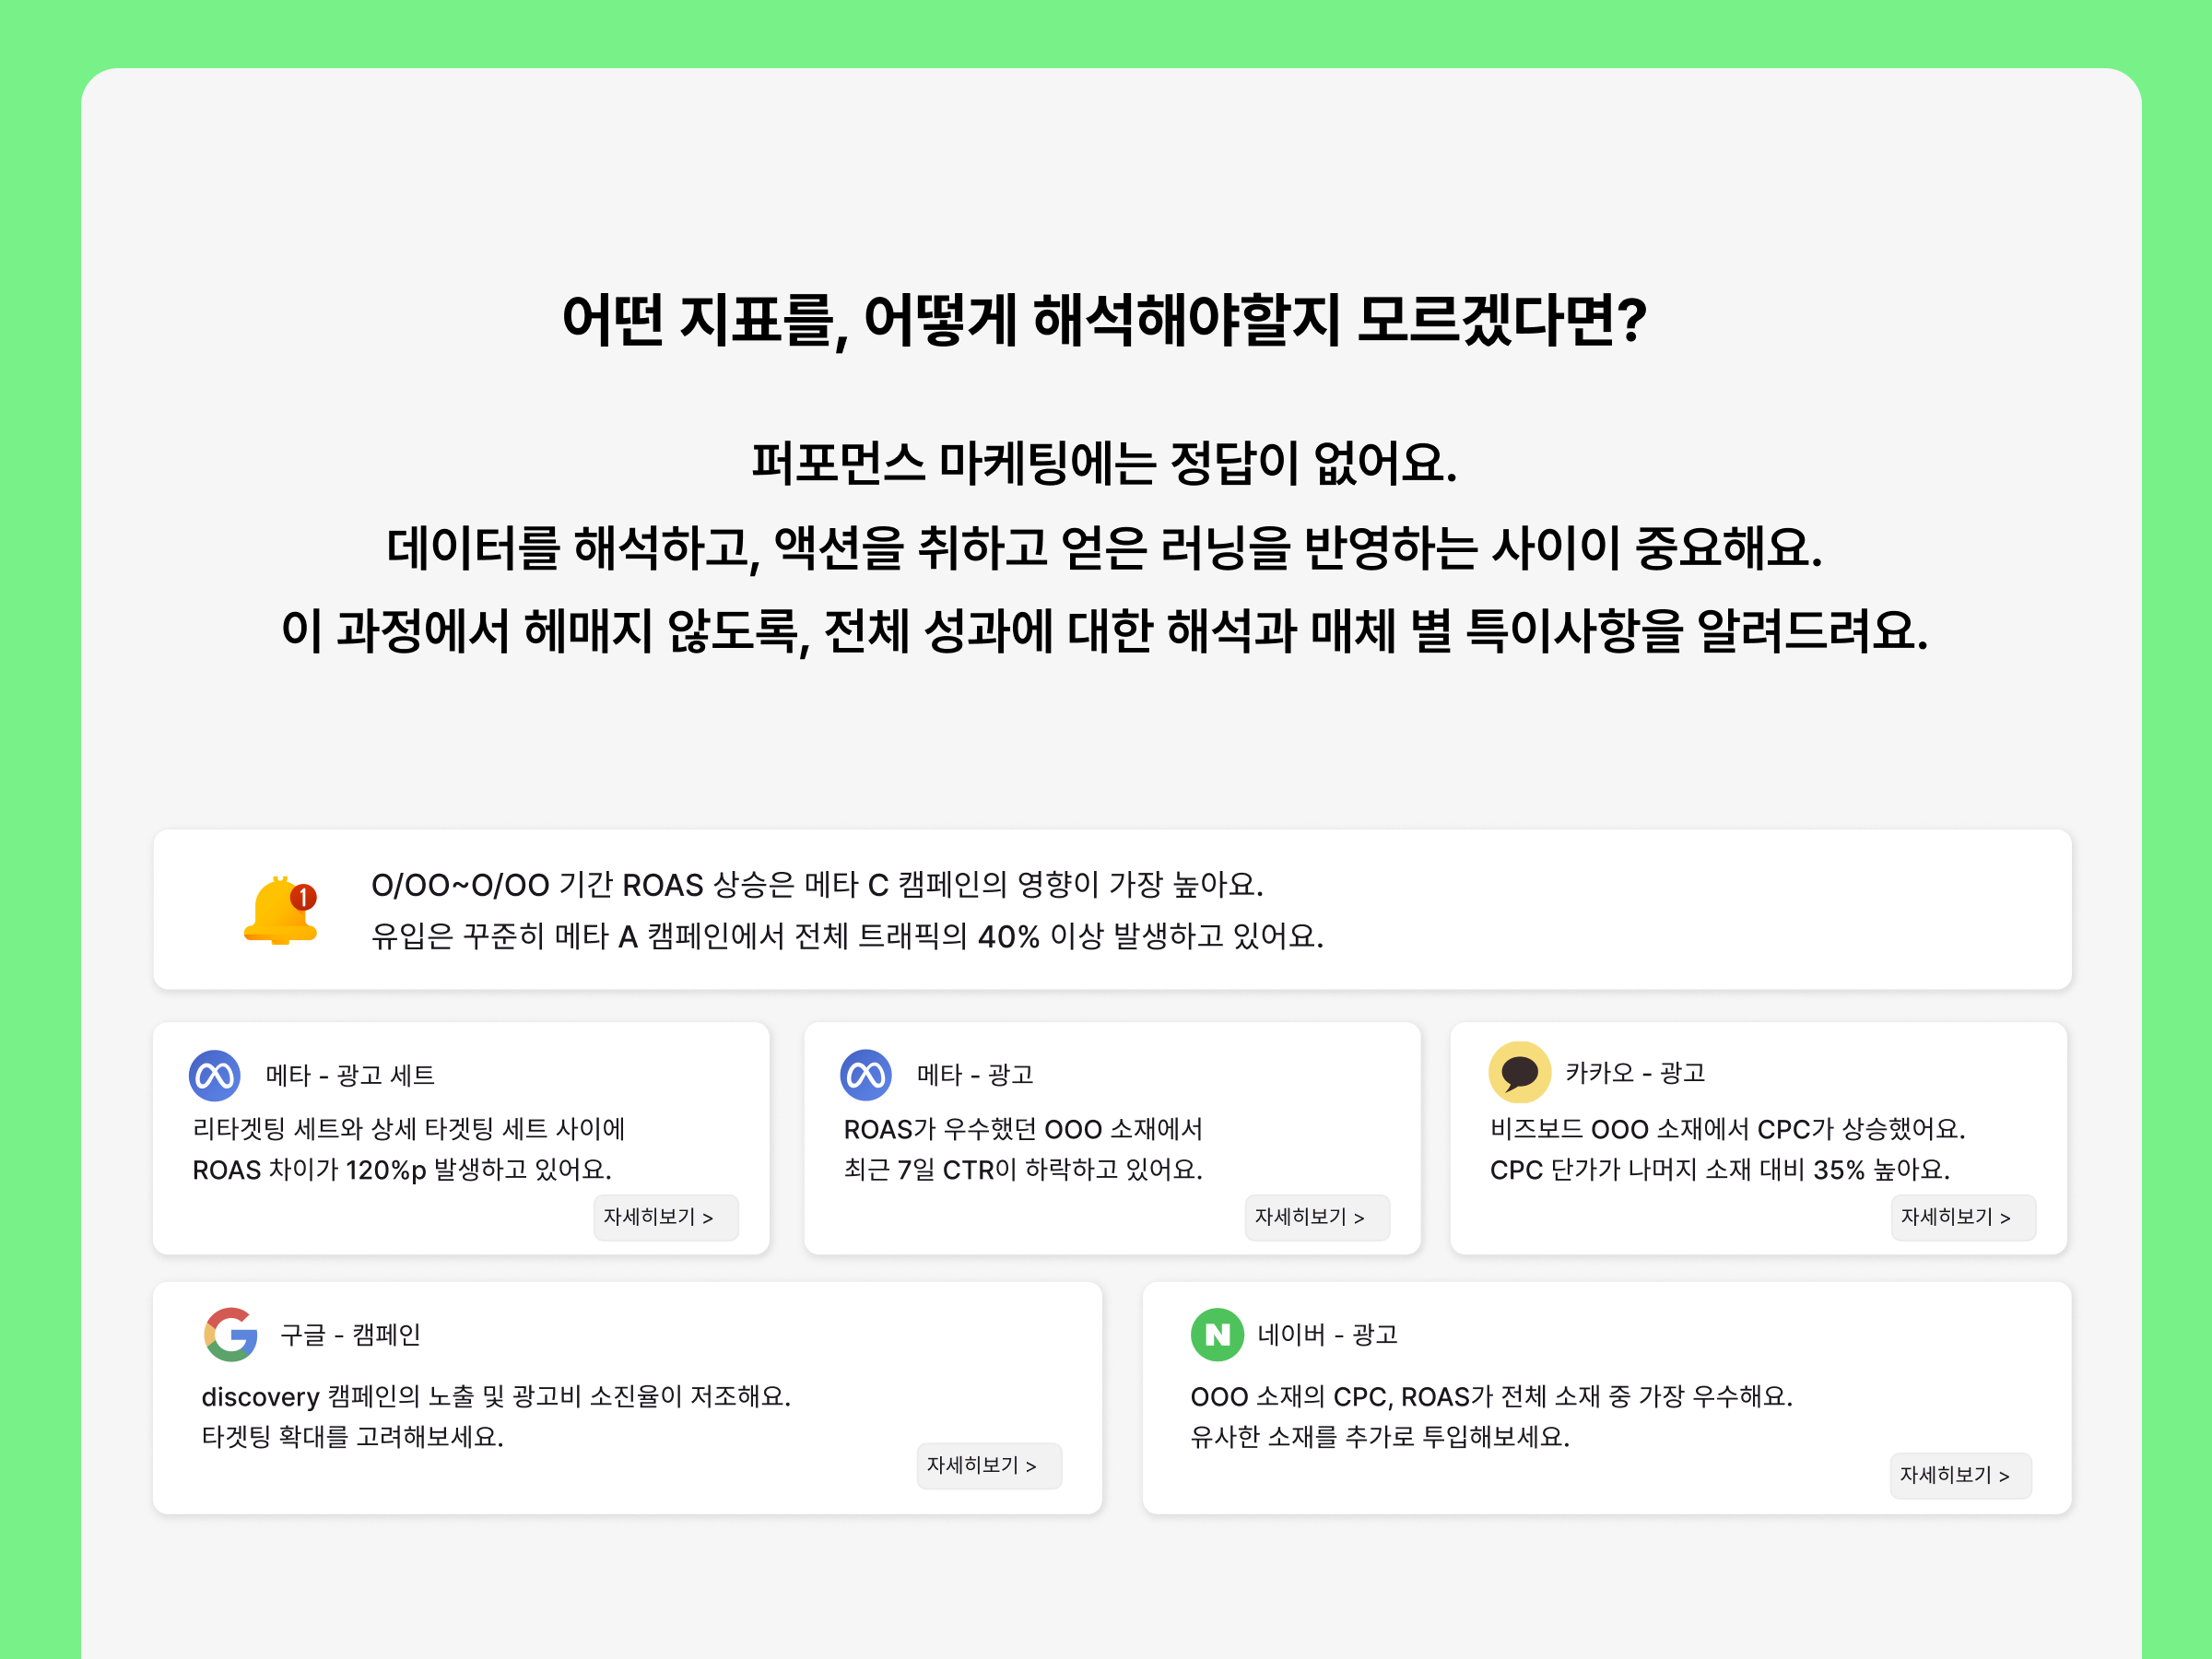Open 자세히보기 in 카카오 - 광고 card
2212x1659 pixels.
pos(1963,1217)
